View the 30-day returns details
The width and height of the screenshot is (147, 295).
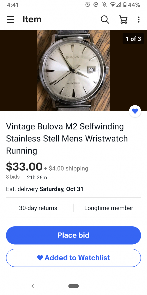38,208
